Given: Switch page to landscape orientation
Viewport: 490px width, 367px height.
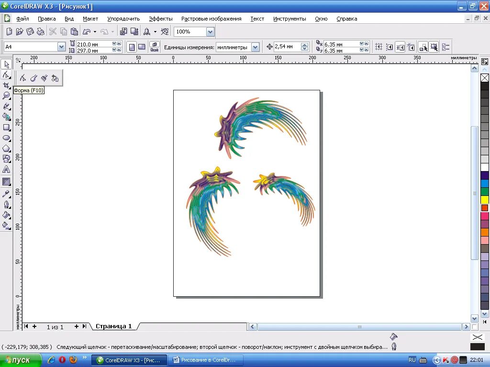Looking at the screenshot, I should point(142,47).
